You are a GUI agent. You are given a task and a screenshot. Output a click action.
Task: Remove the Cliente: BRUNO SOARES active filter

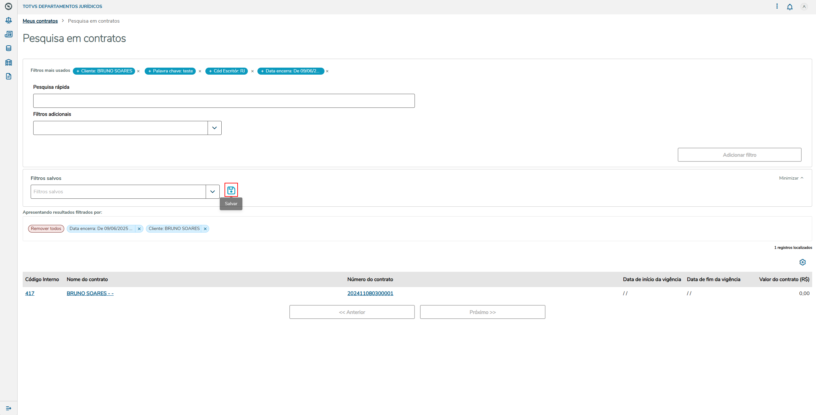point(205,229)
